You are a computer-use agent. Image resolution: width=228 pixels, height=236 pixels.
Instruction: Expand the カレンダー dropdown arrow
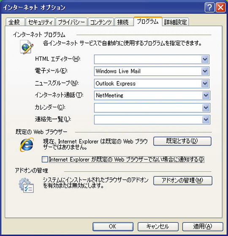pyautogui.click(x=206, y=108)
